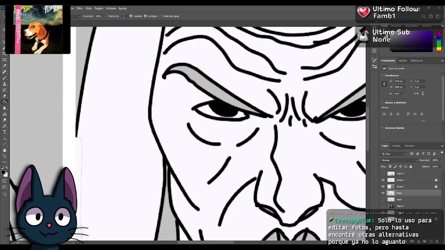Hide the selected base layer

point(383,193)
